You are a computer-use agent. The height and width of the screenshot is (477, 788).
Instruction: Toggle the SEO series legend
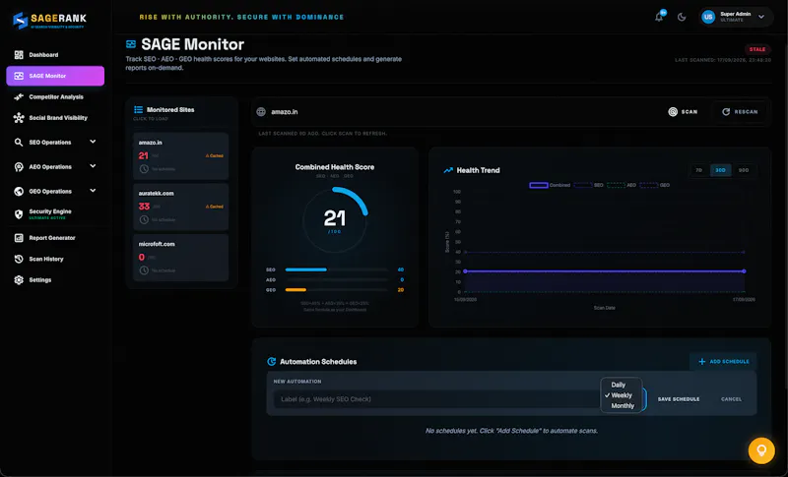click(588, 185)
